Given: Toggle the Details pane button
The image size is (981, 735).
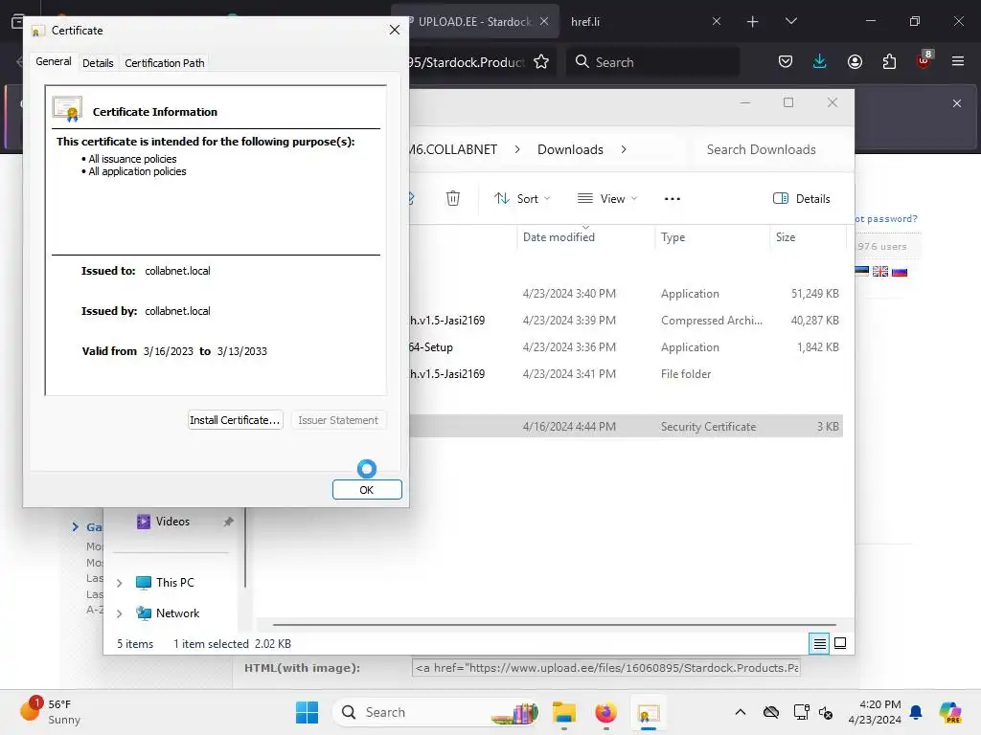Looking at the screenshot, I should (x=802, y=199).
